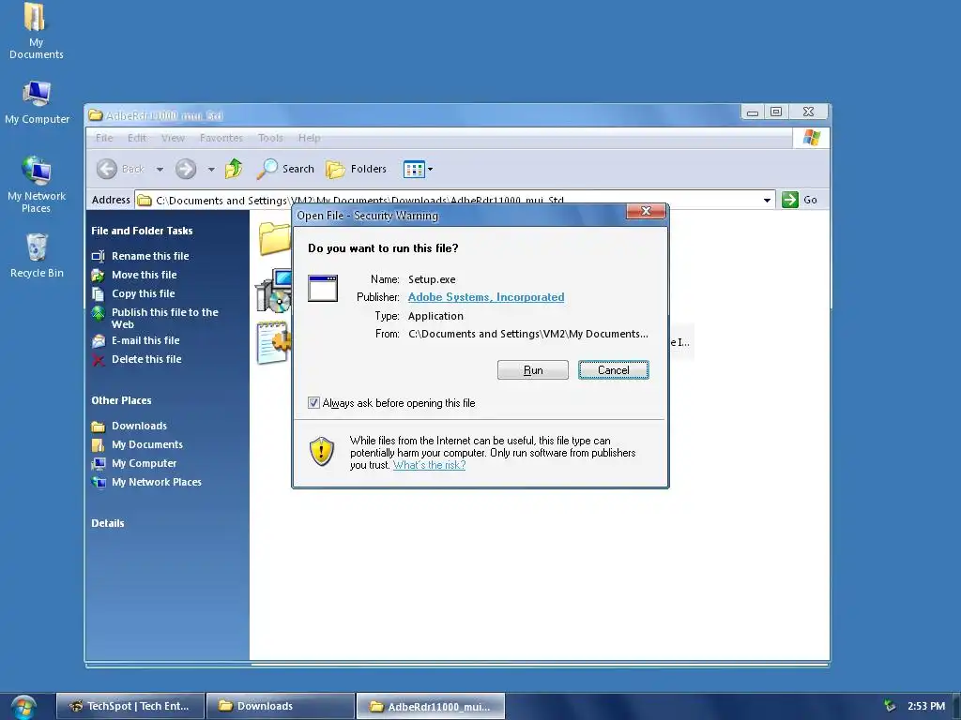Switch to TechSpot taskbar window
This screenshot has height=720, width=961.
point(130,706)
